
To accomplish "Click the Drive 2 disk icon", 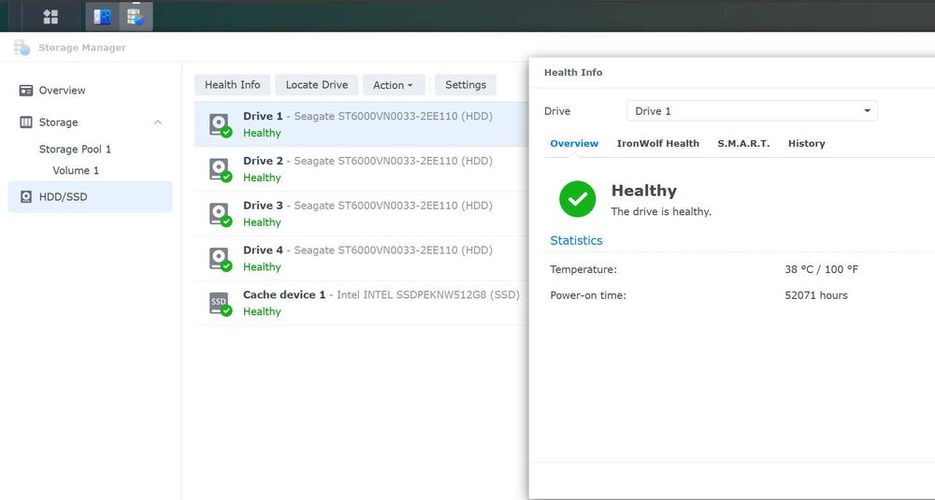I will click(x=220, y=169).
